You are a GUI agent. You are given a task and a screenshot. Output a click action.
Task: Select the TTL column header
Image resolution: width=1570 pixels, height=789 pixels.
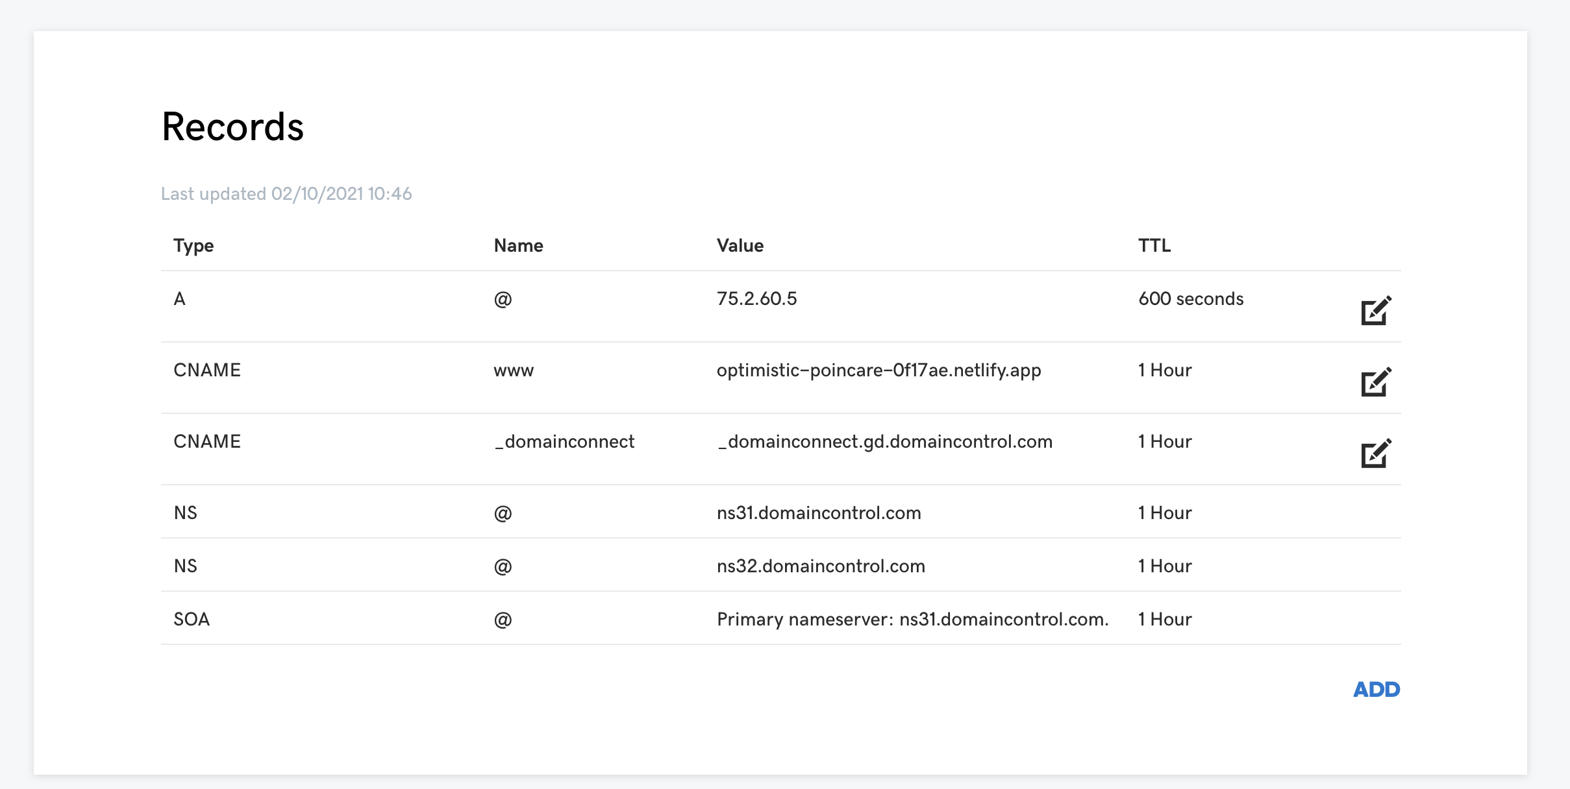(1154, 245)
